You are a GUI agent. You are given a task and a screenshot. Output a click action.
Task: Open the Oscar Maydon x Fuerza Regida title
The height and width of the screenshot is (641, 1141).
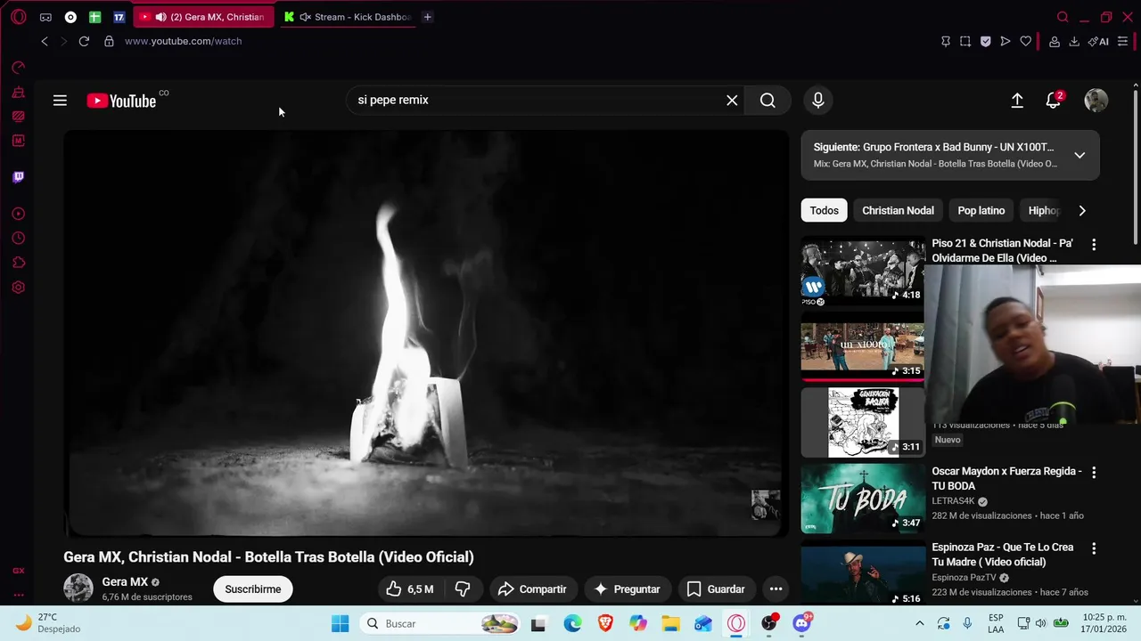coord(1006,479)
